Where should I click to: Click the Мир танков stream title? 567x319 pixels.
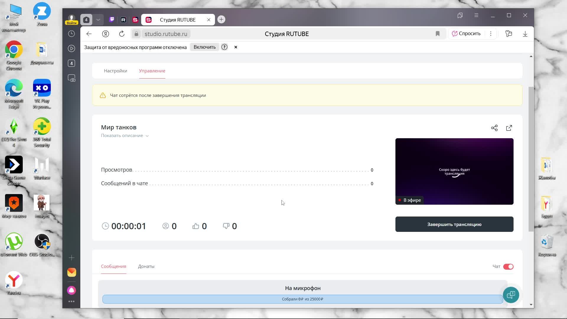pyautogui.click(x=119, y=127)
